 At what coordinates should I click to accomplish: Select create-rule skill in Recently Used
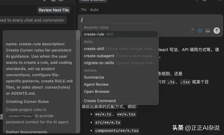pyautogui.click(x=120, y=34)
